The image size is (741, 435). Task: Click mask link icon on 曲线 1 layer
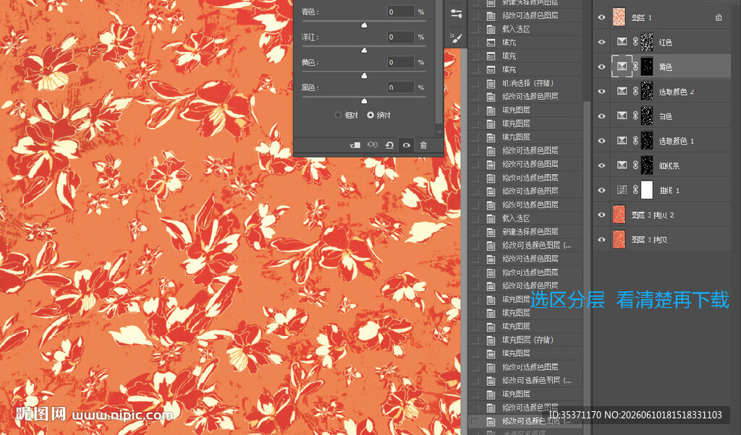[635, 189]
